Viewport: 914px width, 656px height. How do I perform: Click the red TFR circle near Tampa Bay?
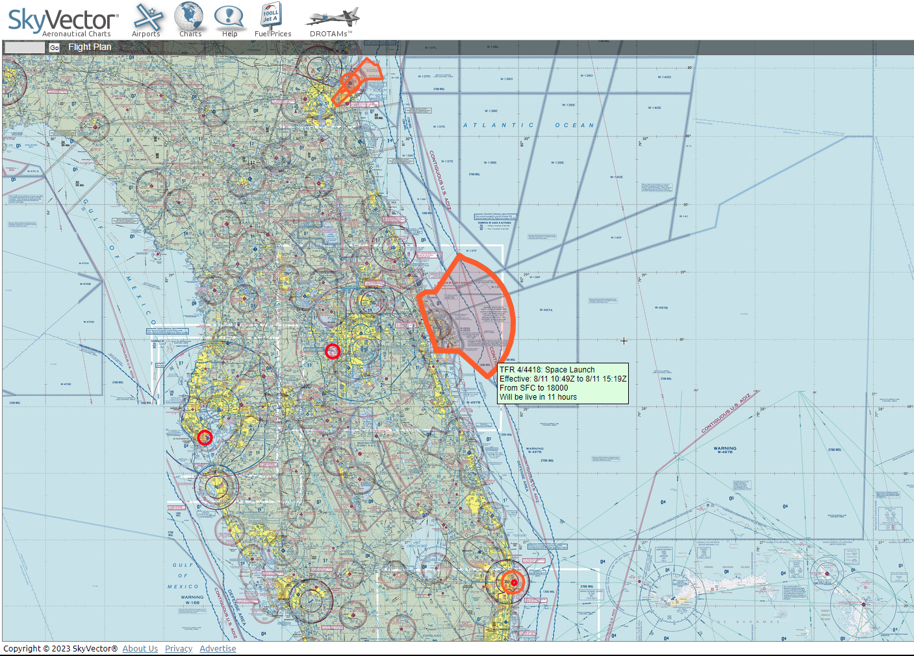point(205,437)
